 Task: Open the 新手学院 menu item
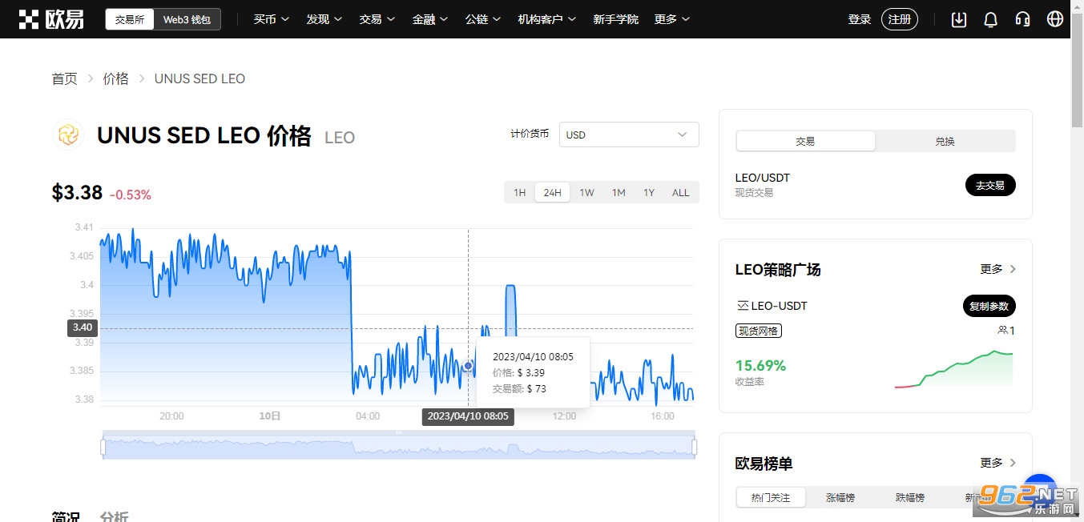click(x=615, y=19)
